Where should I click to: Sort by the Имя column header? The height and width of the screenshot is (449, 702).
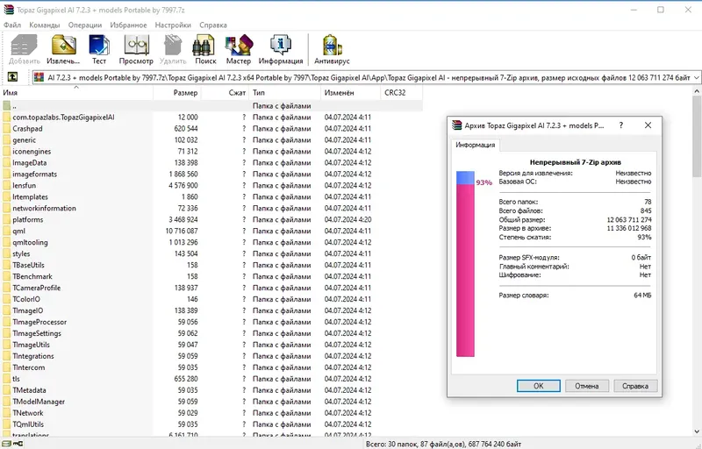pyautogui.click(x=76, y=93)
